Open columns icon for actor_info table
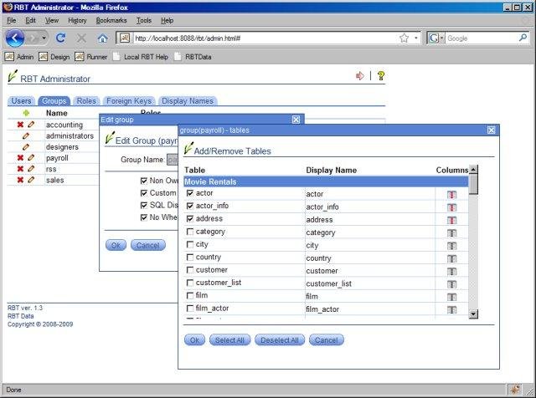The width and height of the screenshot is (536, 398). click(x=451, y=207)
